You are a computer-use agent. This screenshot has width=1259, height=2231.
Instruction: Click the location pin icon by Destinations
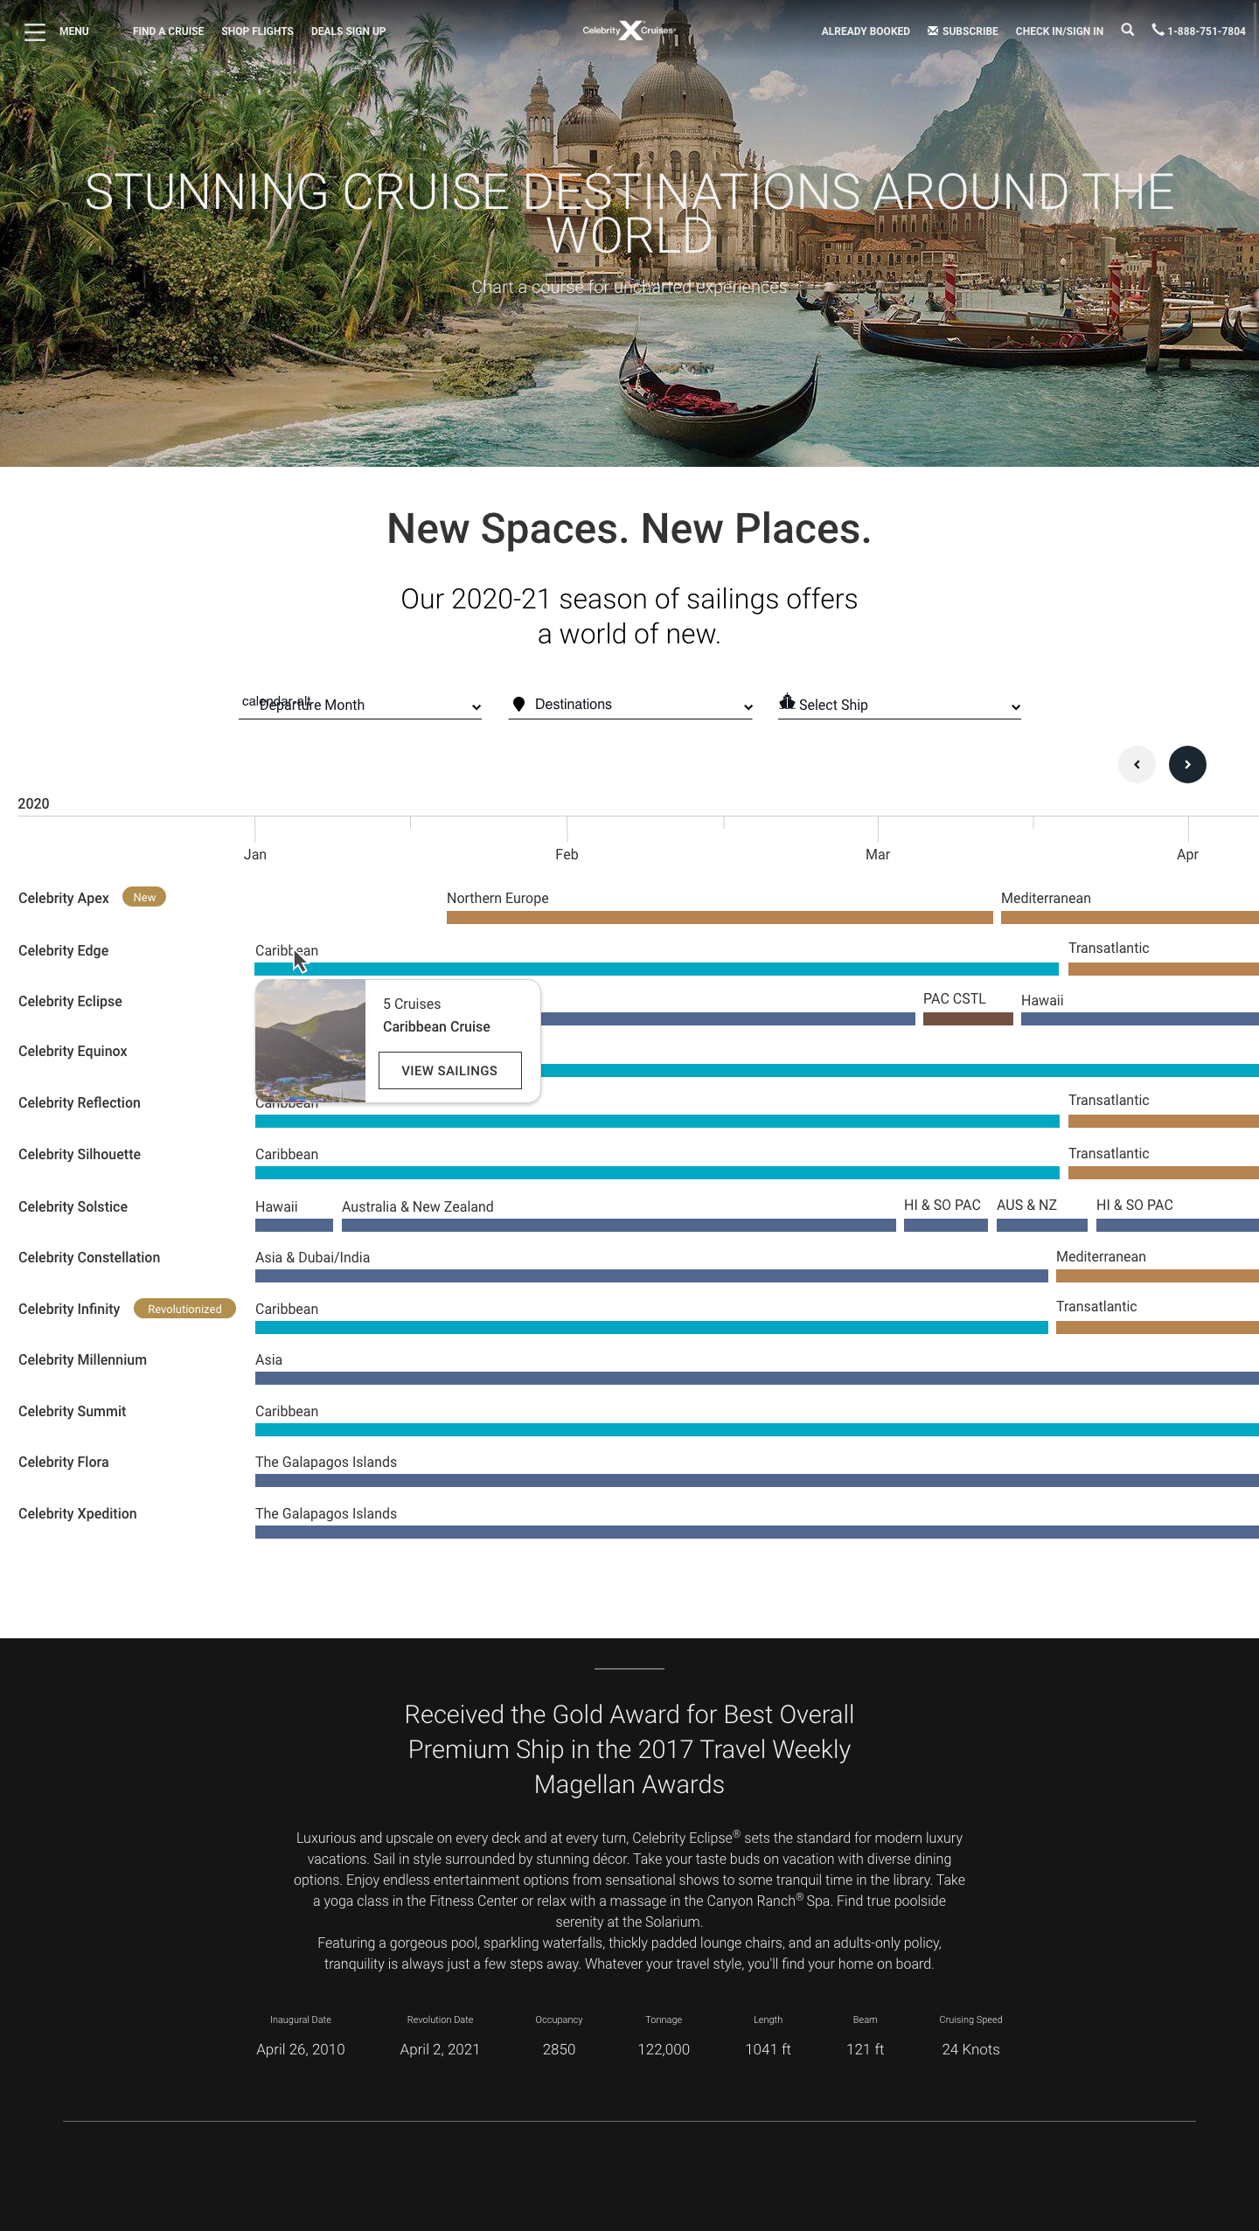[518, 705]
